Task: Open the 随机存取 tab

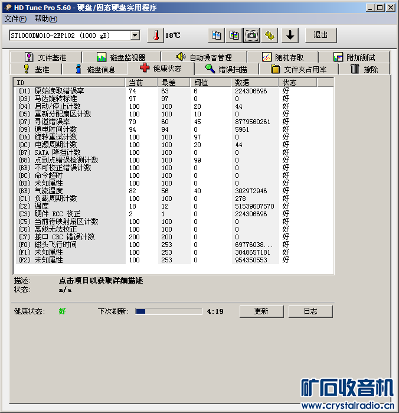Action: click(283, 57)
